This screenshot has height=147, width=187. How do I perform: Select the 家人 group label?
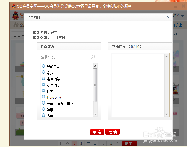(50, 73)
